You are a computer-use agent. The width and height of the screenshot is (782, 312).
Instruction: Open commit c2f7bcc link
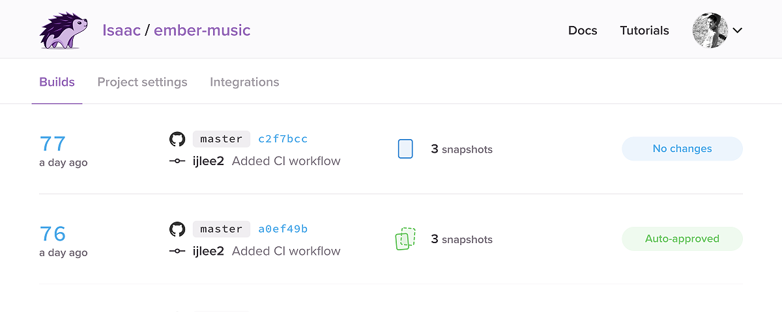[x=283, y=138]
